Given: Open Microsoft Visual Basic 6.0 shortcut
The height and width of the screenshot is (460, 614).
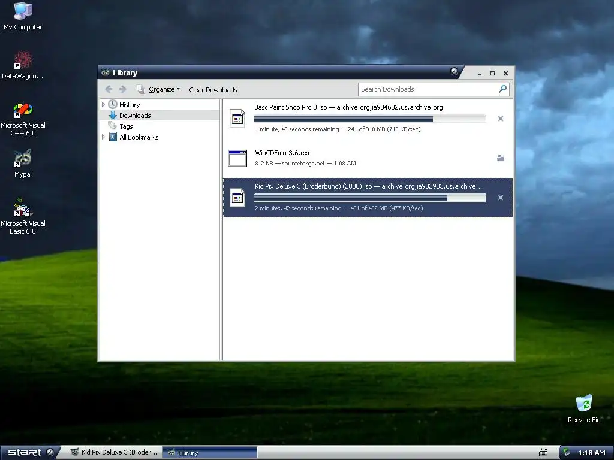Looking at the screenshot, I should coord(23,216).
